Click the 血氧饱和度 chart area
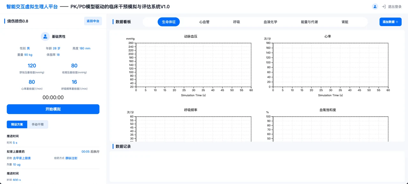The image size is (408, 184). (x=331, y=129)
